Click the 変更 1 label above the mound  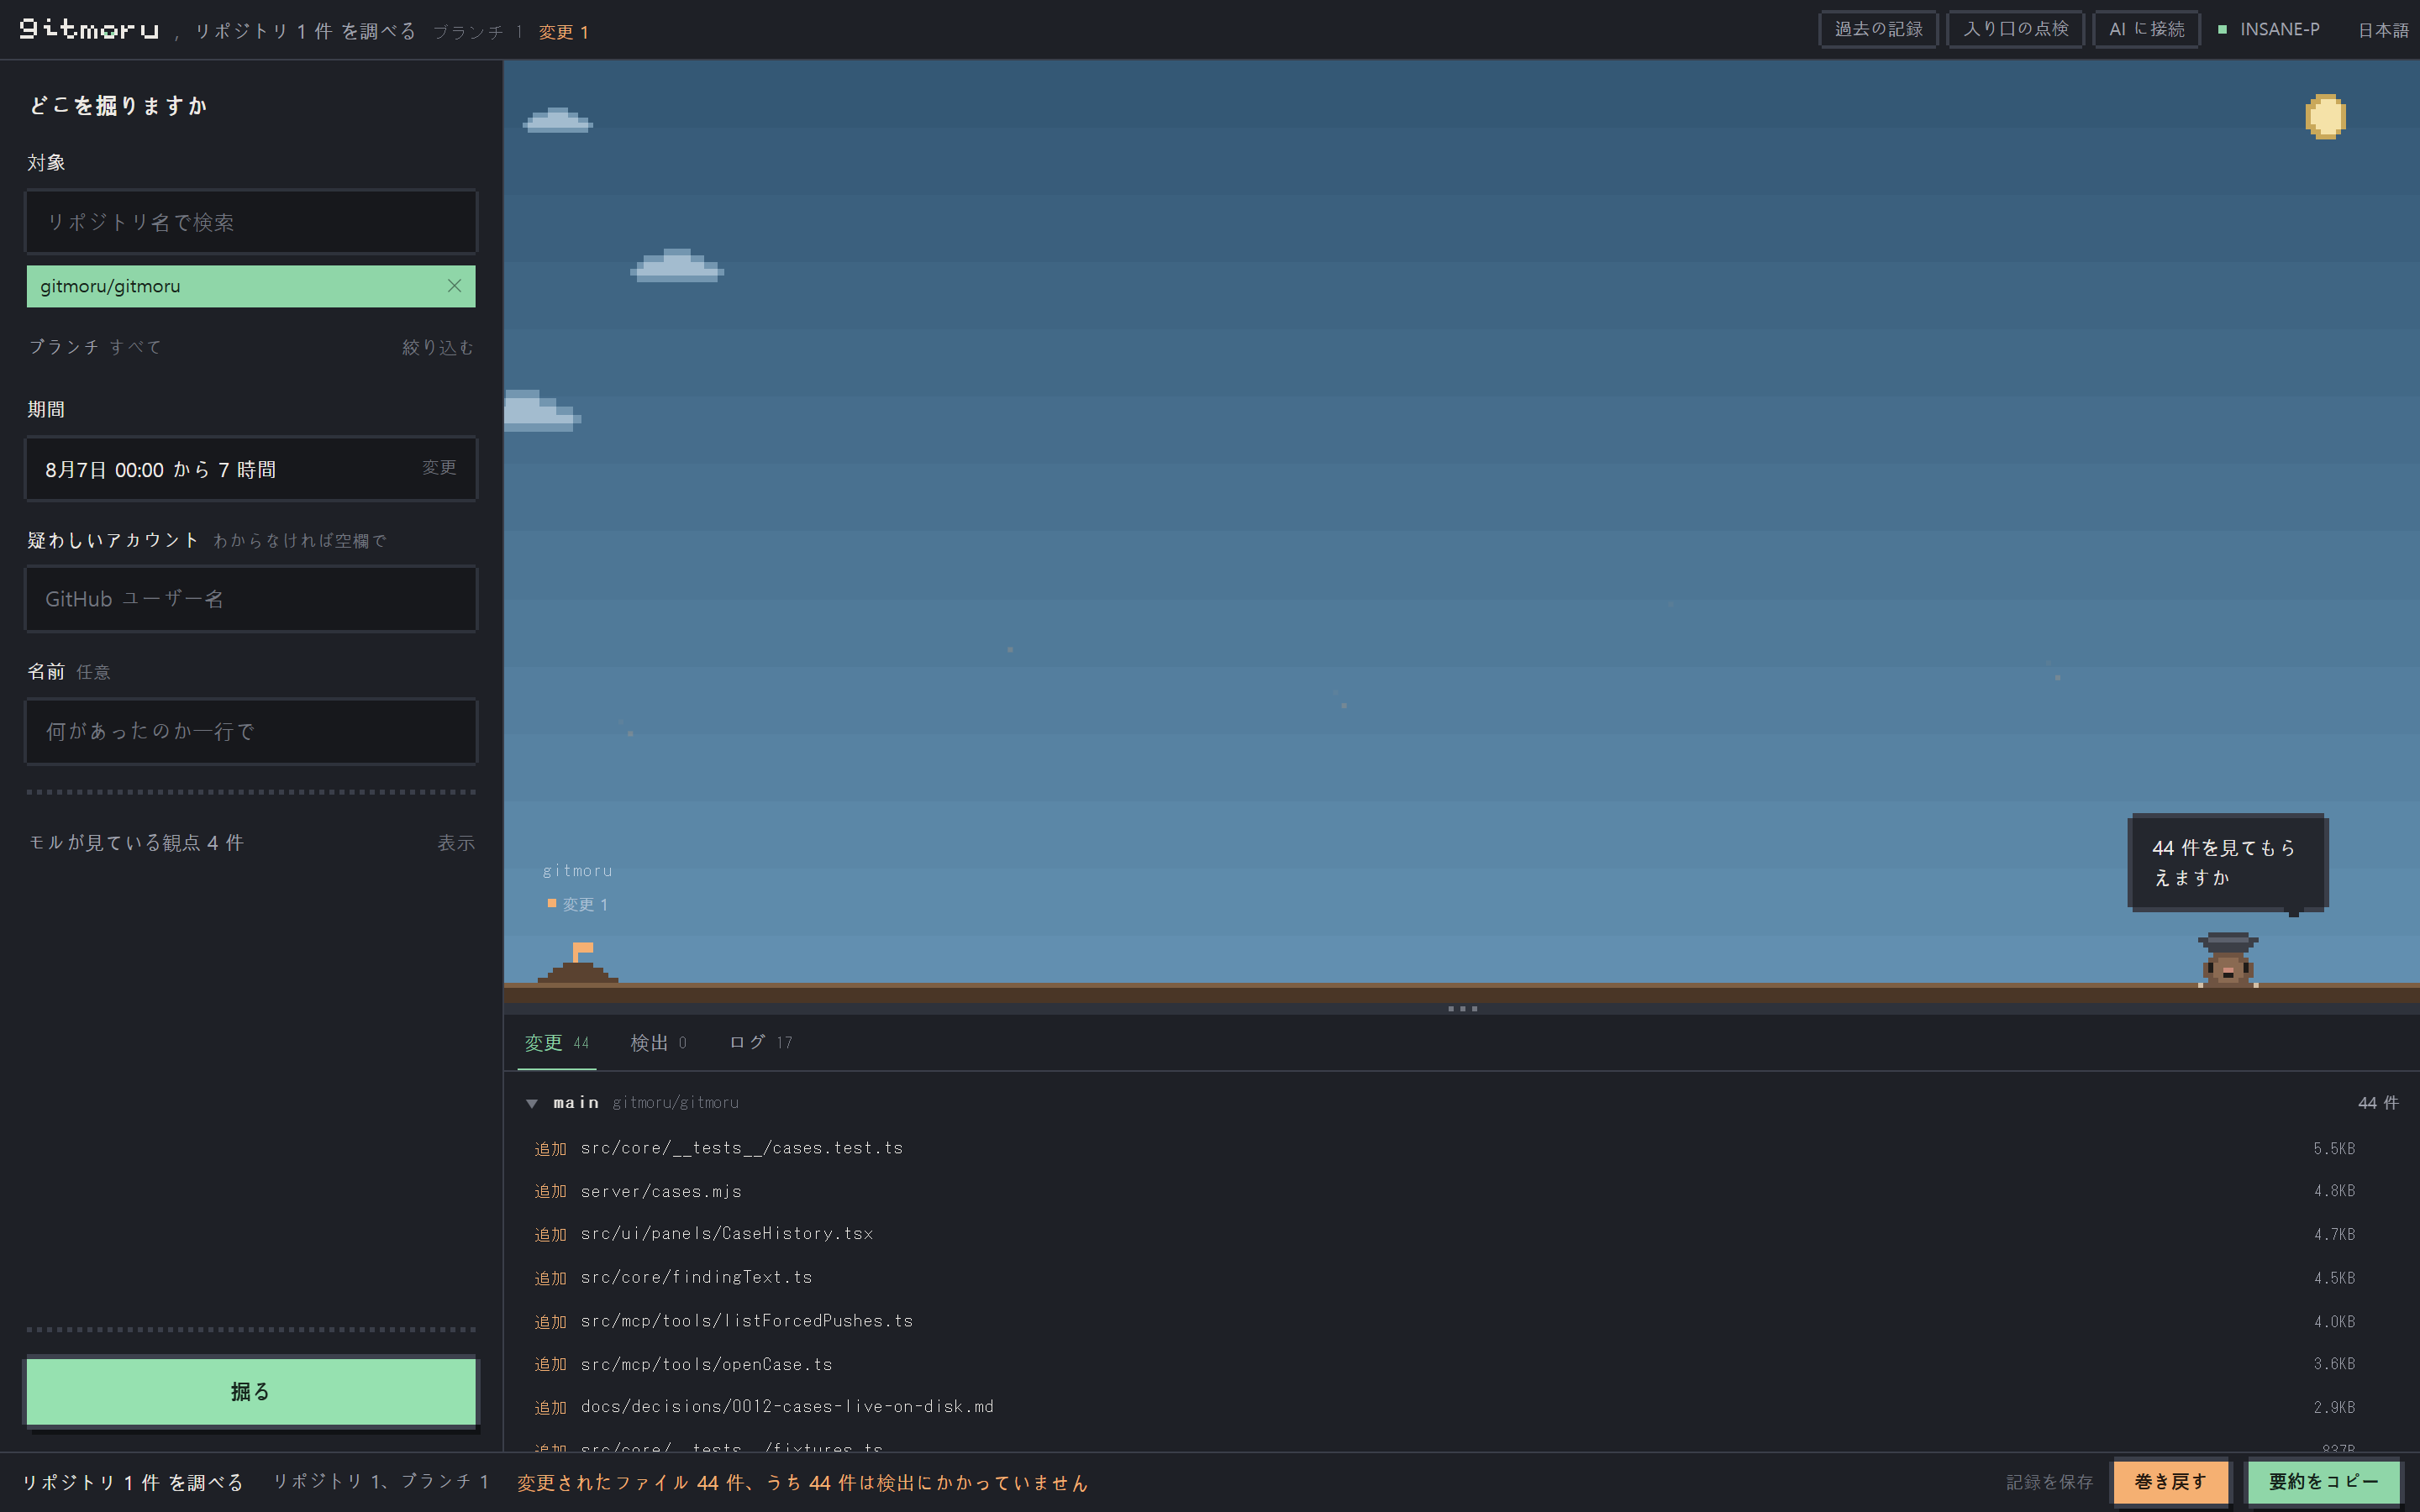click(578, 904)
